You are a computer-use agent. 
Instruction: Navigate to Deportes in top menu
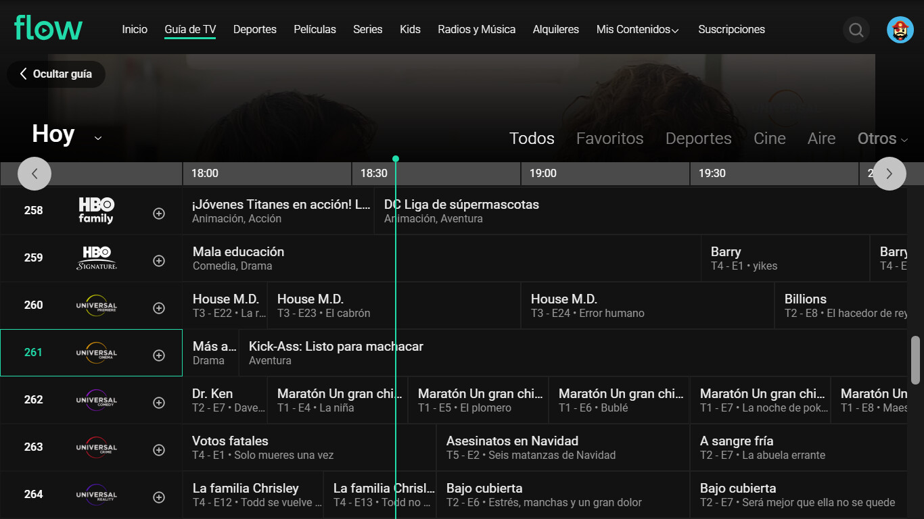255,30
